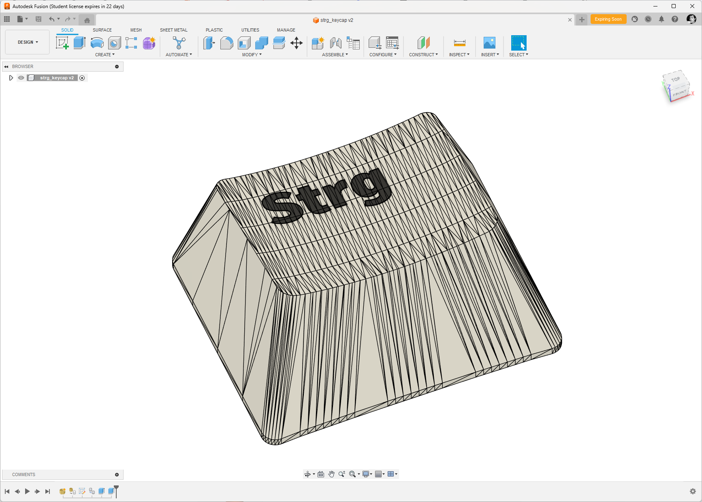The image size is (702, 502).
Task: Open the DESIGN workspace dropdown
Action: (x=28, y=42)
